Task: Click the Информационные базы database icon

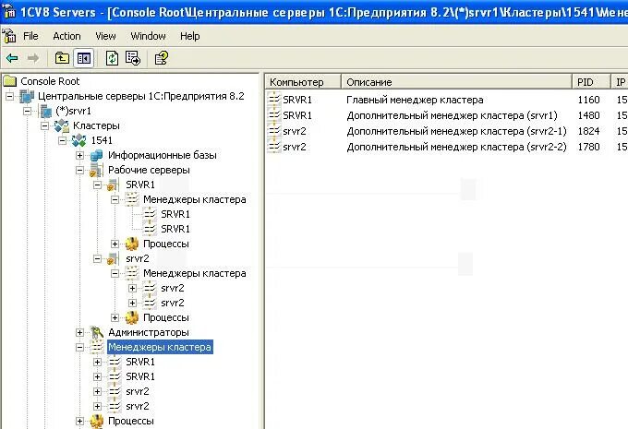Action: coord(97,155)
